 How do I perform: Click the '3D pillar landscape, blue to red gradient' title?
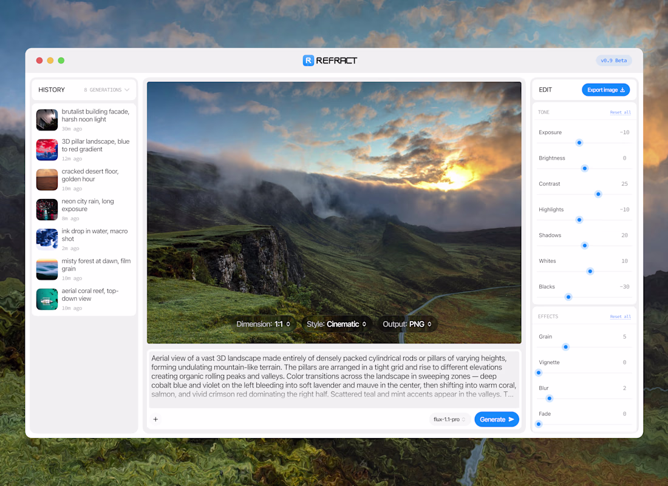(x=95, y=145)
